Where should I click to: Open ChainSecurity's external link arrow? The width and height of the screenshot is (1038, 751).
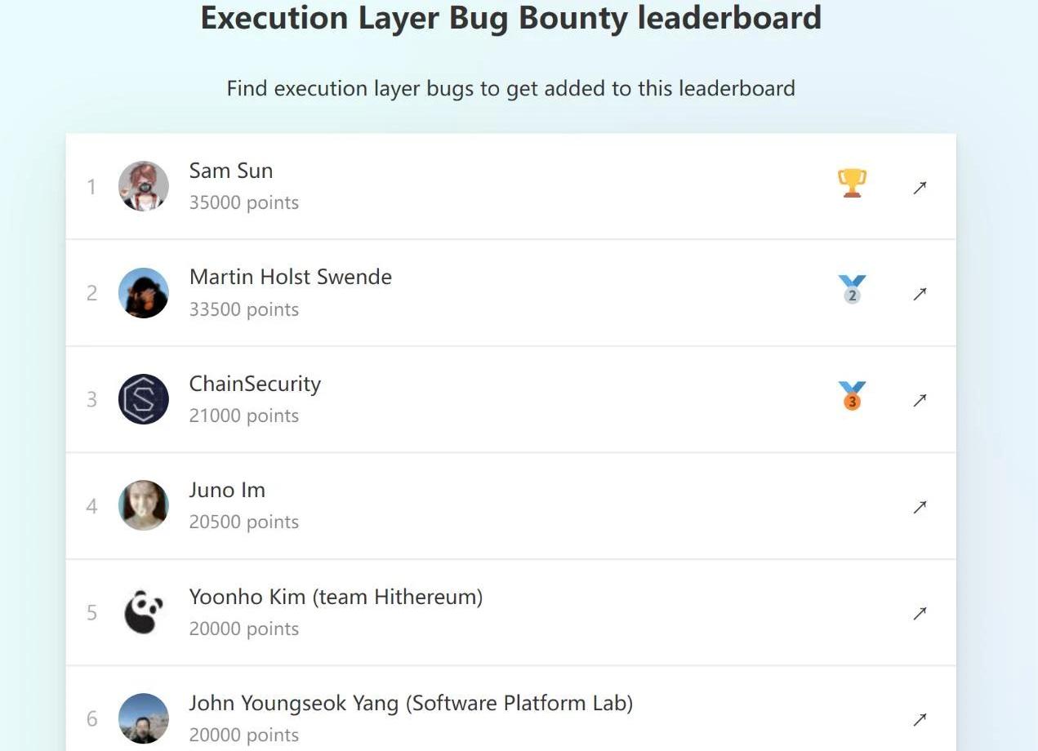(x=920, y=400)
